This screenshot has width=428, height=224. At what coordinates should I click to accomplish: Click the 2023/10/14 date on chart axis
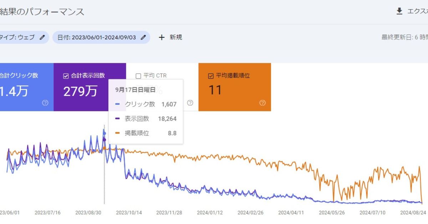(129, 213)
